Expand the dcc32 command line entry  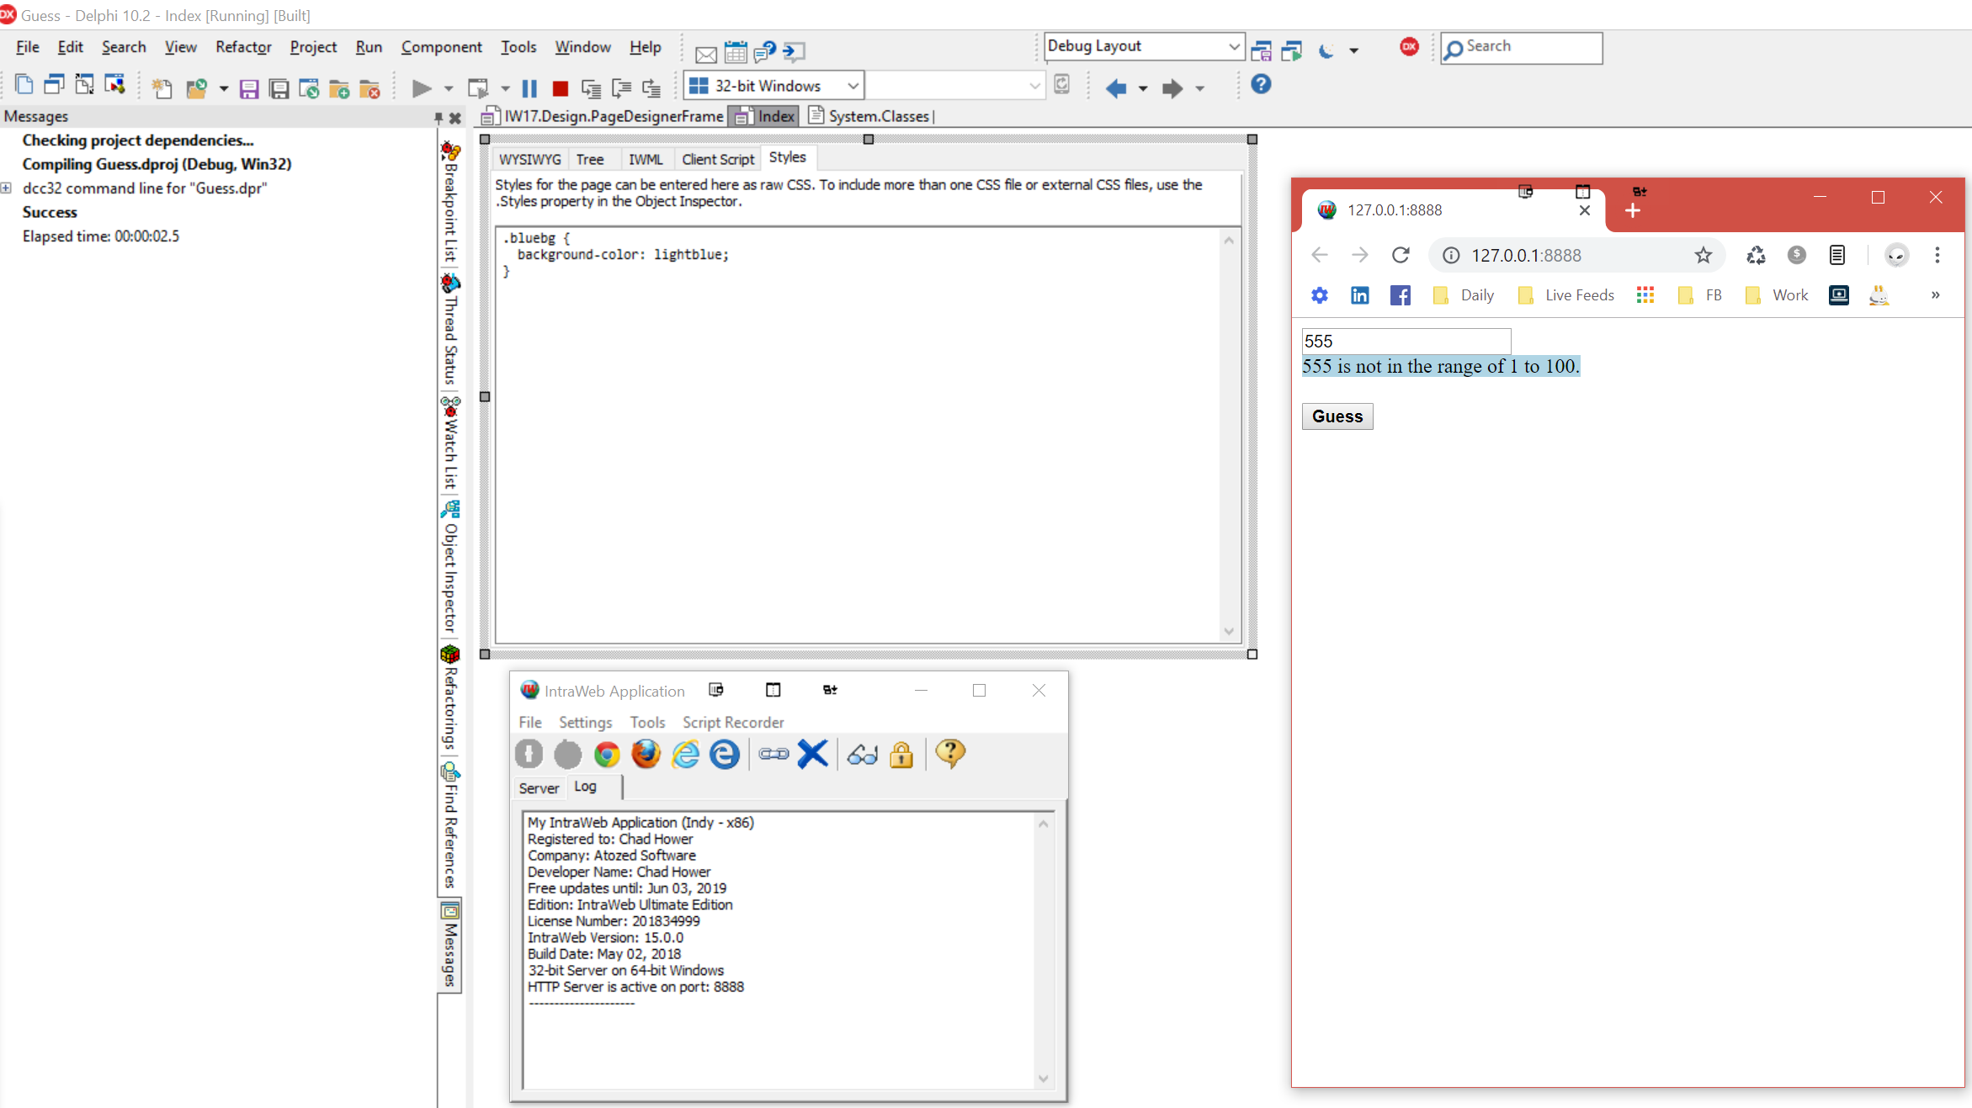point(6,188)
